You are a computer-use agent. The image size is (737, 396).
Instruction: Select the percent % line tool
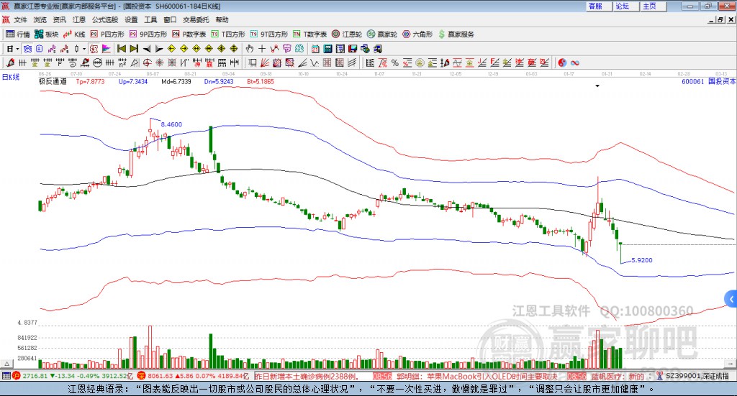[395, 63]
